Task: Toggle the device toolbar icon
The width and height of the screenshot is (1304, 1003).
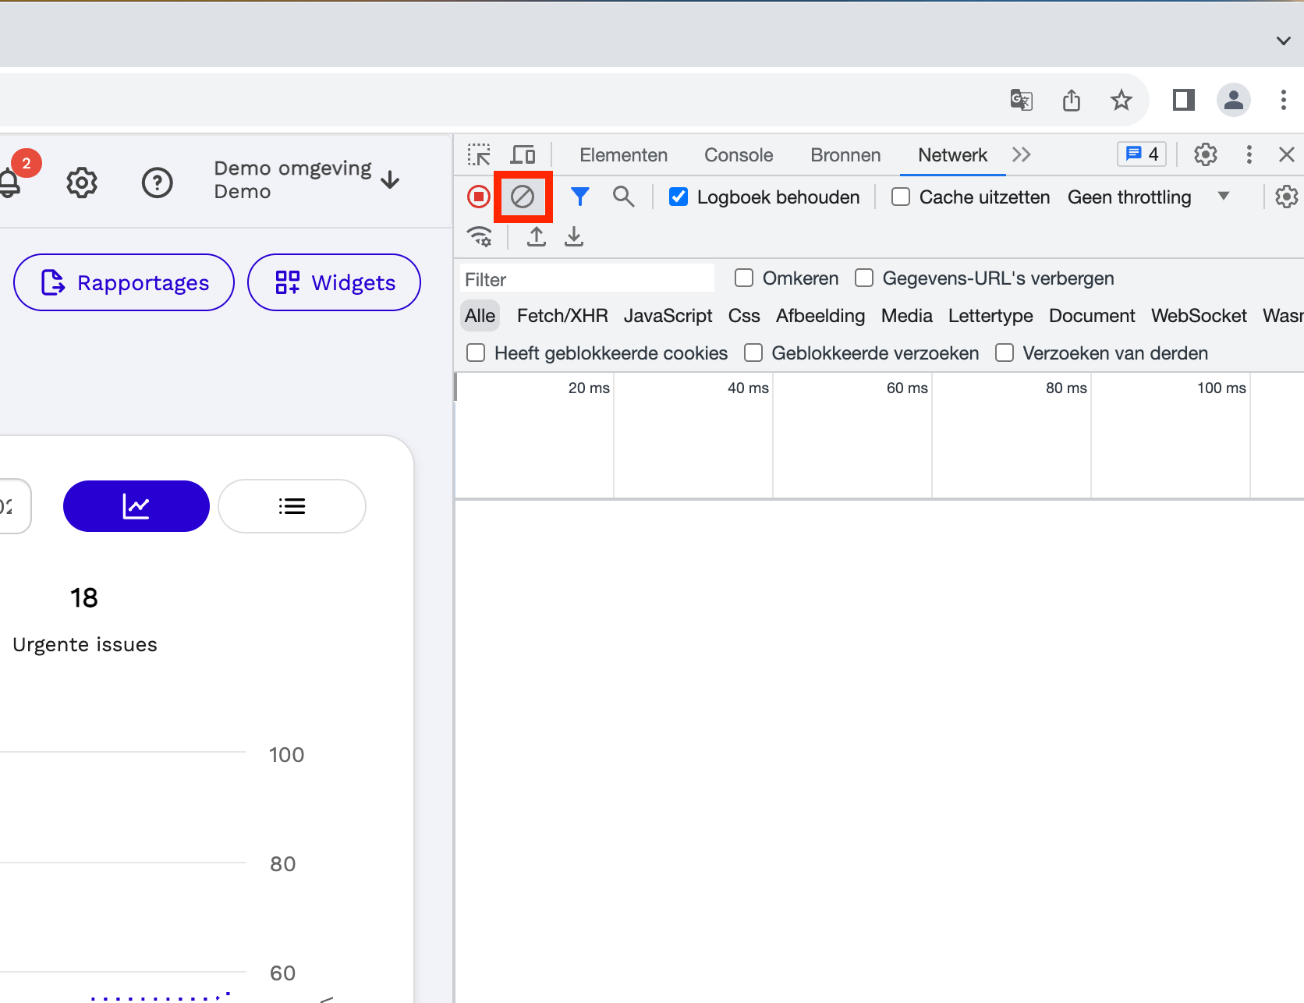Action: click(x=523, y=154)
